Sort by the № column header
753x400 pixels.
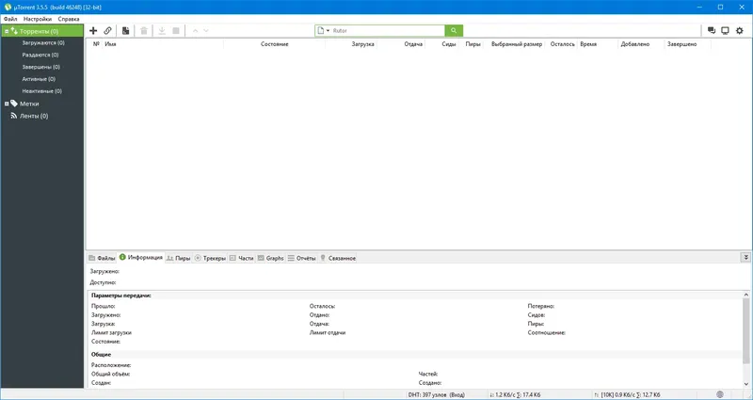click(x=96, y=44)
